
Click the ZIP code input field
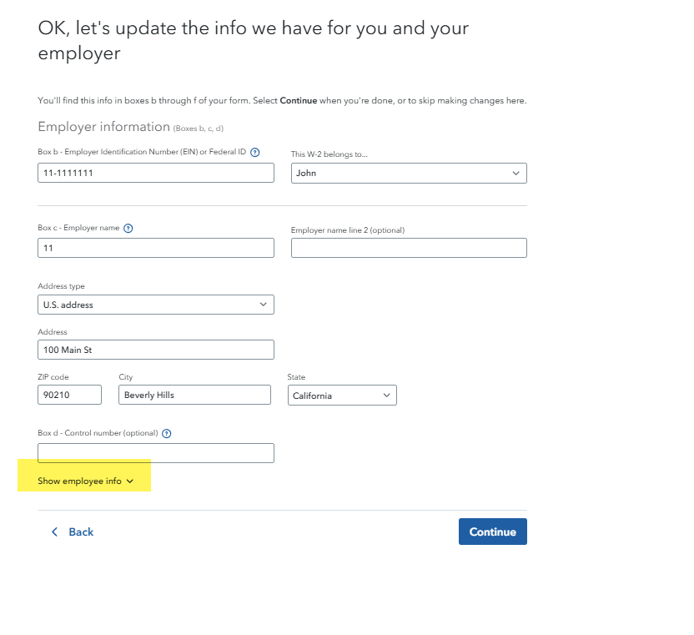pos(69,395)
